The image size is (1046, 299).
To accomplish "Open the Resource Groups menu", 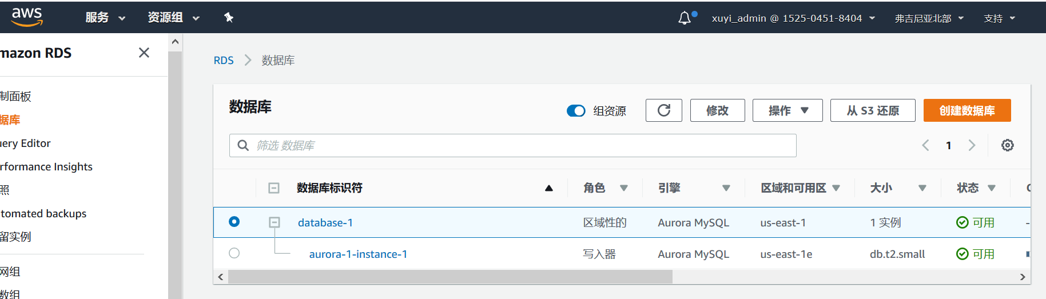I will point(173,18).
